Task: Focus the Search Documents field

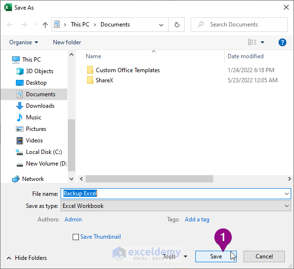Action: [x=239, y=25]
